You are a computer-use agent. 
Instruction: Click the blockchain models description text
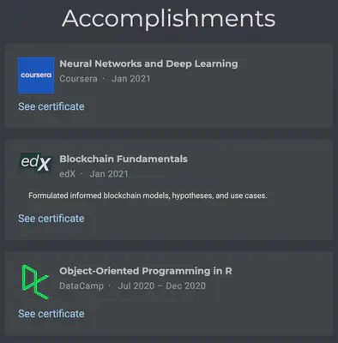coord(148,196)
